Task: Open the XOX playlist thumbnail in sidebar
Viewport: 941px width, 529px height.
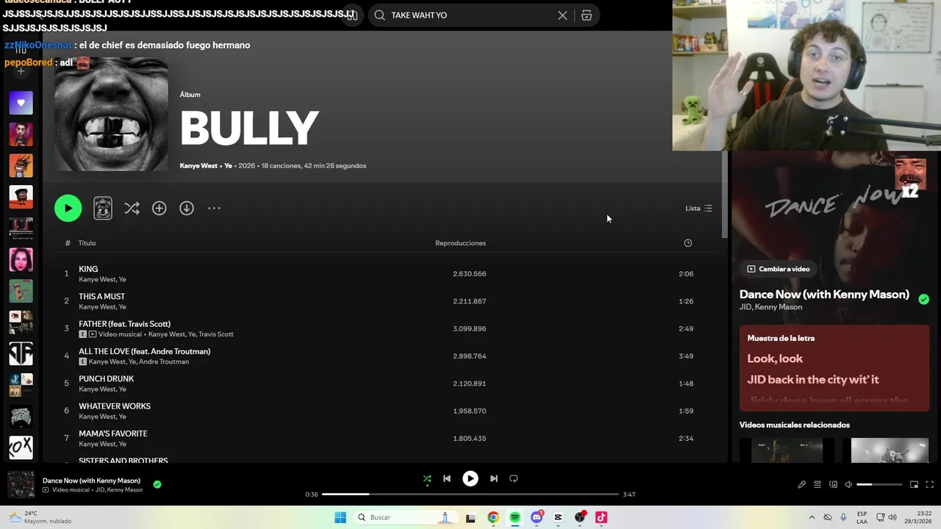Action: tap(21, 447)
